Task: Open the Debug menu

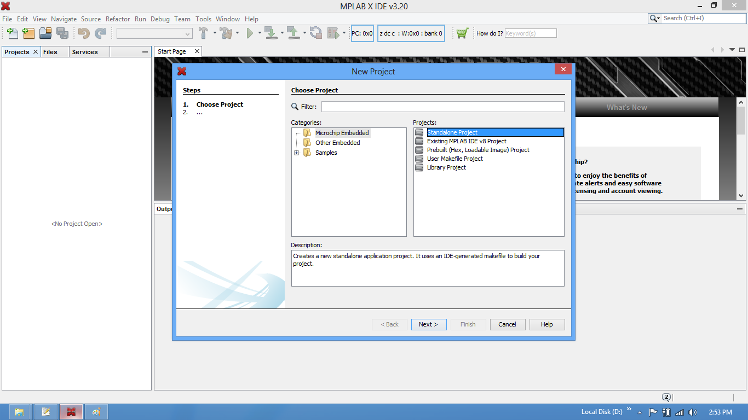Action: tap(160, 19)
